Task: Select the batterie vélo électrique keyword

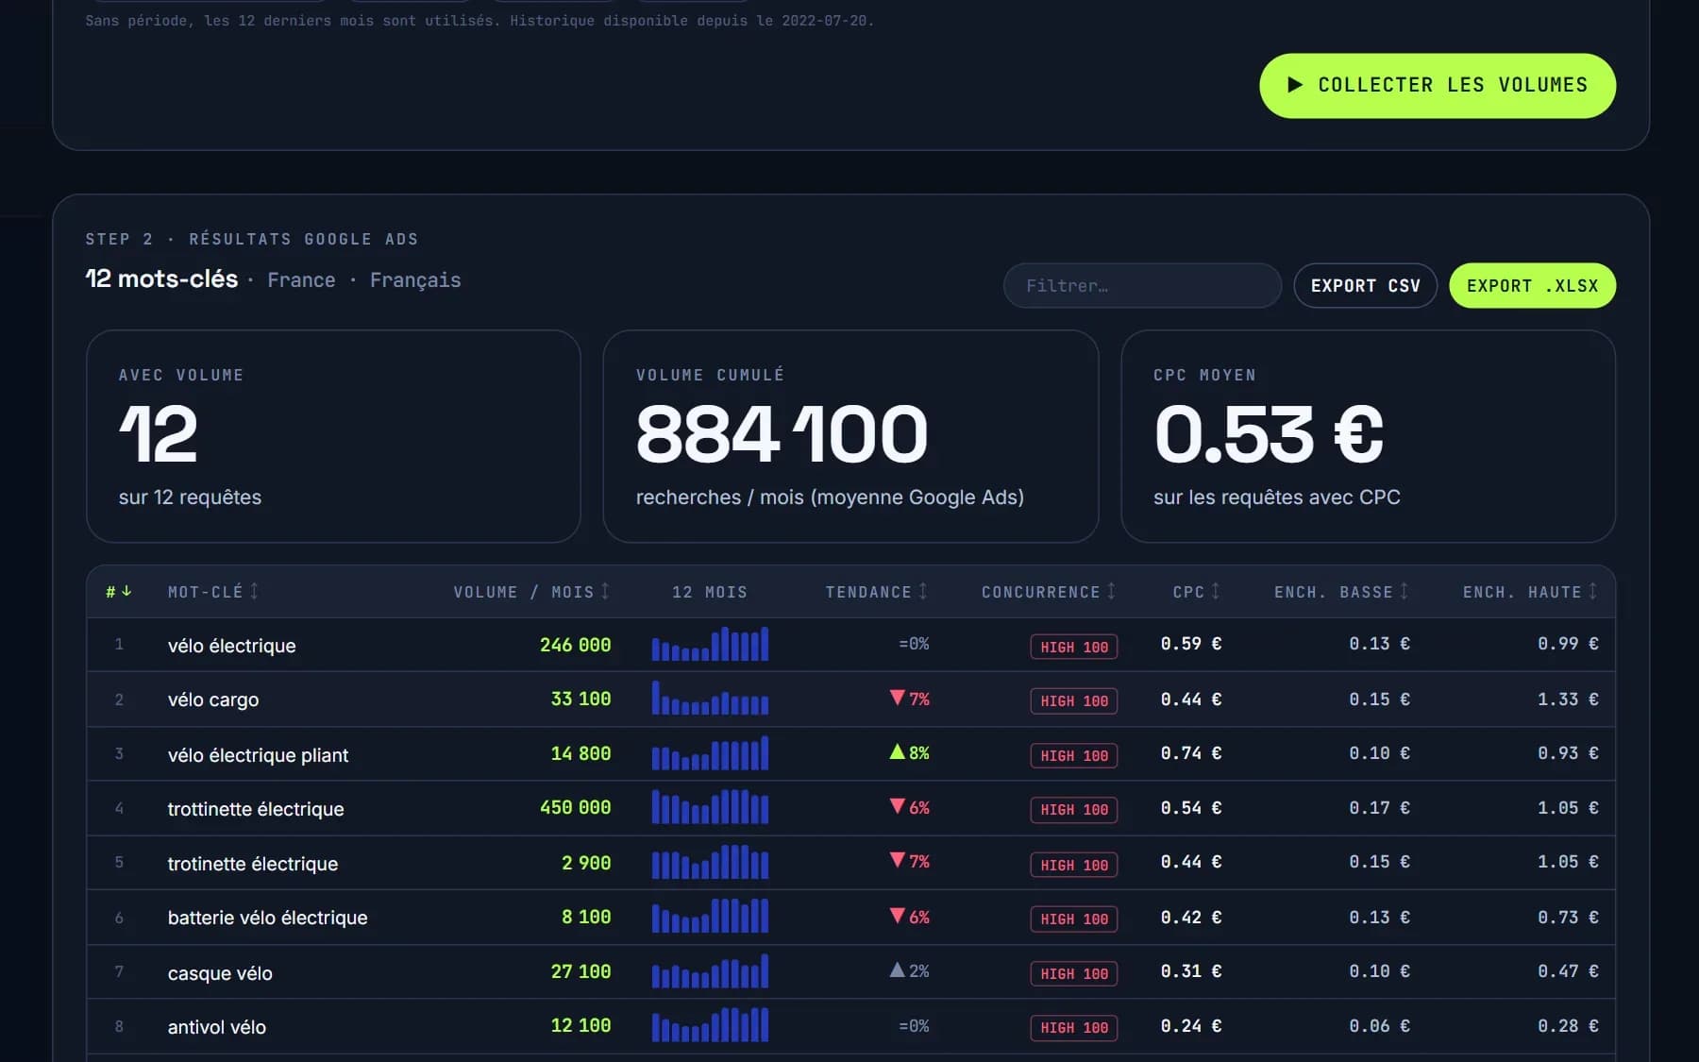Action: pyautogui.click(x=267, y=918)
